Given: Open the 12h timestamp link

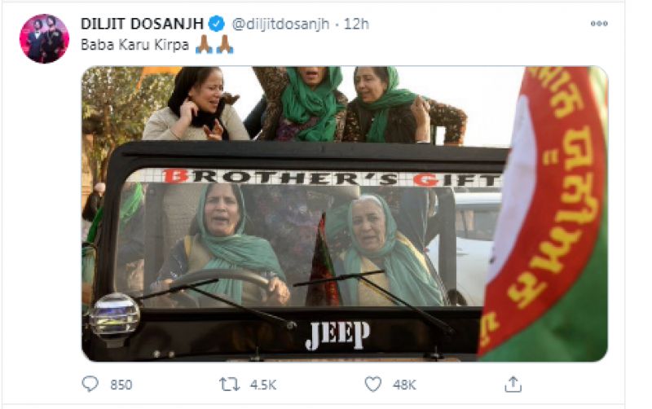Looking at the screenshot, I should click(x=356, y=24).
